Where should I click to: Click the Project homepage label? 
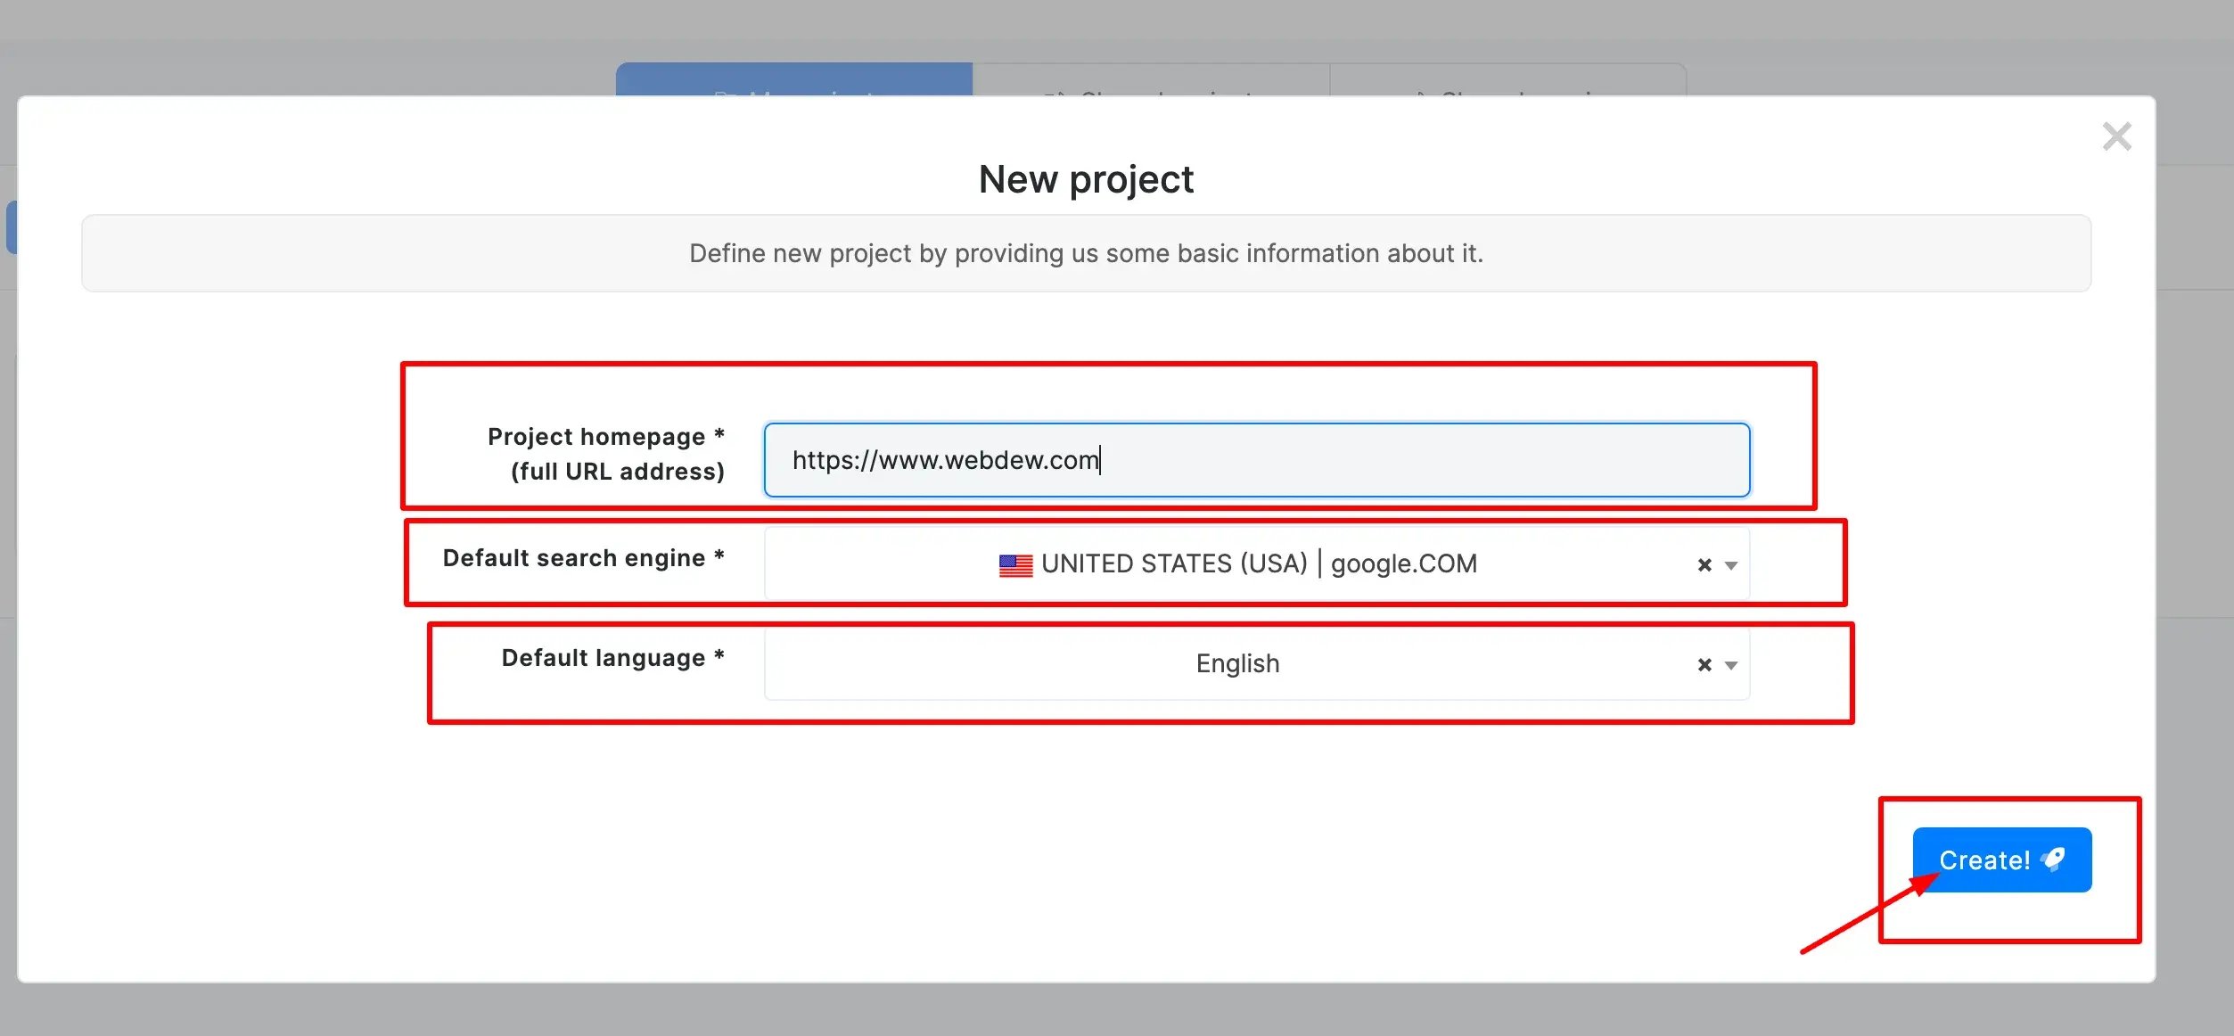click(605, 437)
